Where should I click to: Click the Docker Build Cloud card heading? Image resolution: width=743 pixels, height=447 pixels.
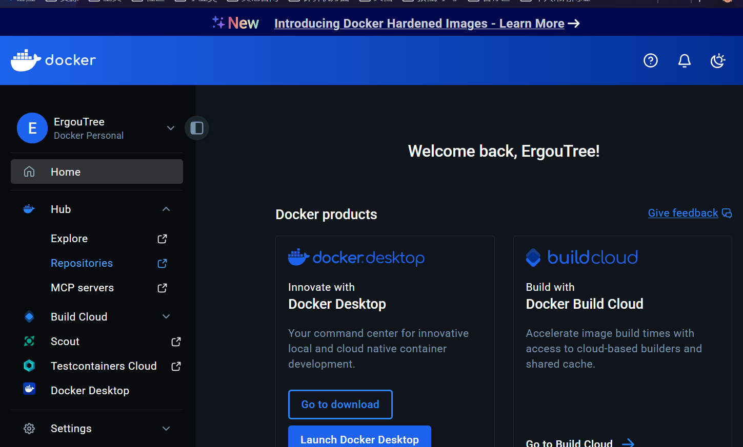pyautogui.click(x=585, y=304)
